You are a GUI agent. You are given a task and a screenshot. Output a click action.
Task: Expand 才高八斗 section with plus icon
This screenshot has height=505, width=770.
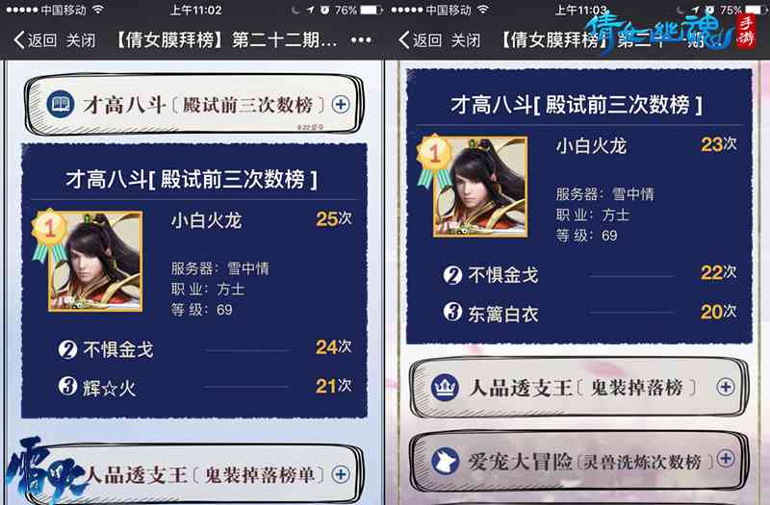coord(341,104)
